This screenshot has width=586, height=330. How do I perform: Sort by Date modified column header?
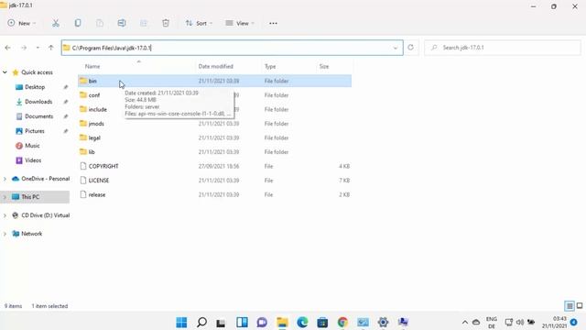coord(216,66)
